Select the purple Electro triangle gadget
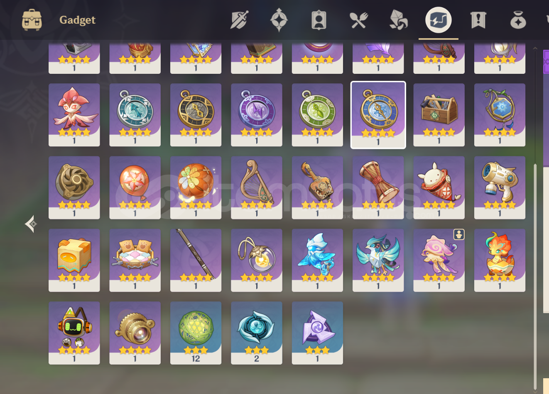Viewport: 549px width, 394px height. tap(317, 333)
